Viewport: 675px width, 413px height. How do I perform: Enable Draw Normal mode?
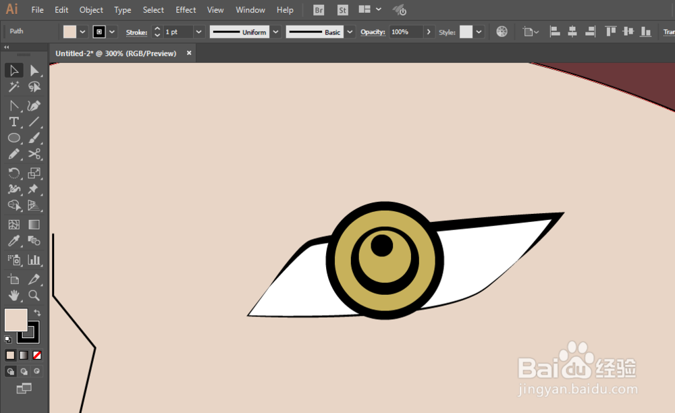(11, 371)
